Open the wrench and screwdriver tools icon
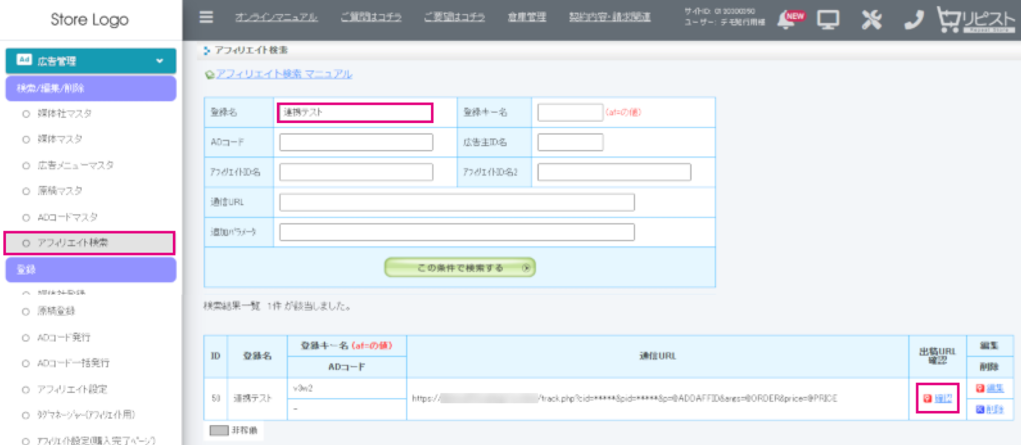1021x445 pixels. point(871,20)
